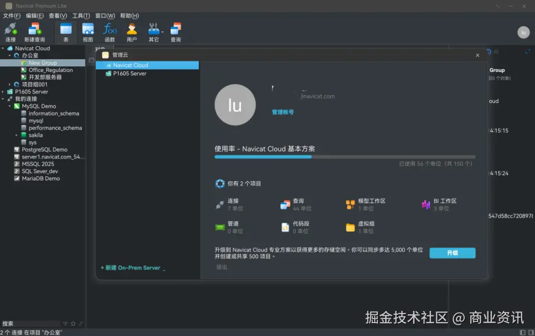Screen dimensions: 535x336
Task: Collapse the Navicat Cloud tree node
Action: [3, 49]
